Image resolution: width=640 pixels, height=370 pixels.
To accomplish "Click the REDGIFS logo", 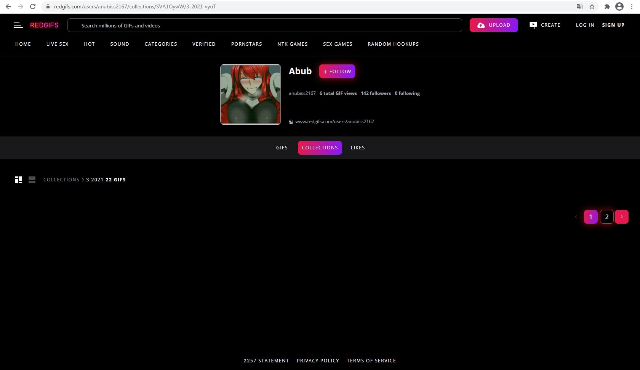I will pyautogui.click(x=44, y=25).
